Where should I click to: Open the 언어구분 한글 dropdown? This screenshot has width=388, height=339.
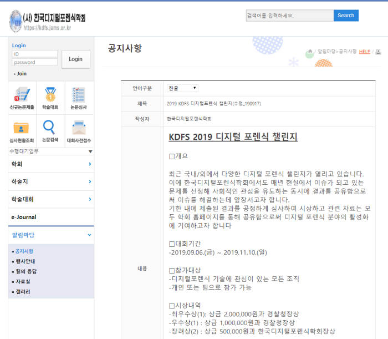tap(182, 88)
